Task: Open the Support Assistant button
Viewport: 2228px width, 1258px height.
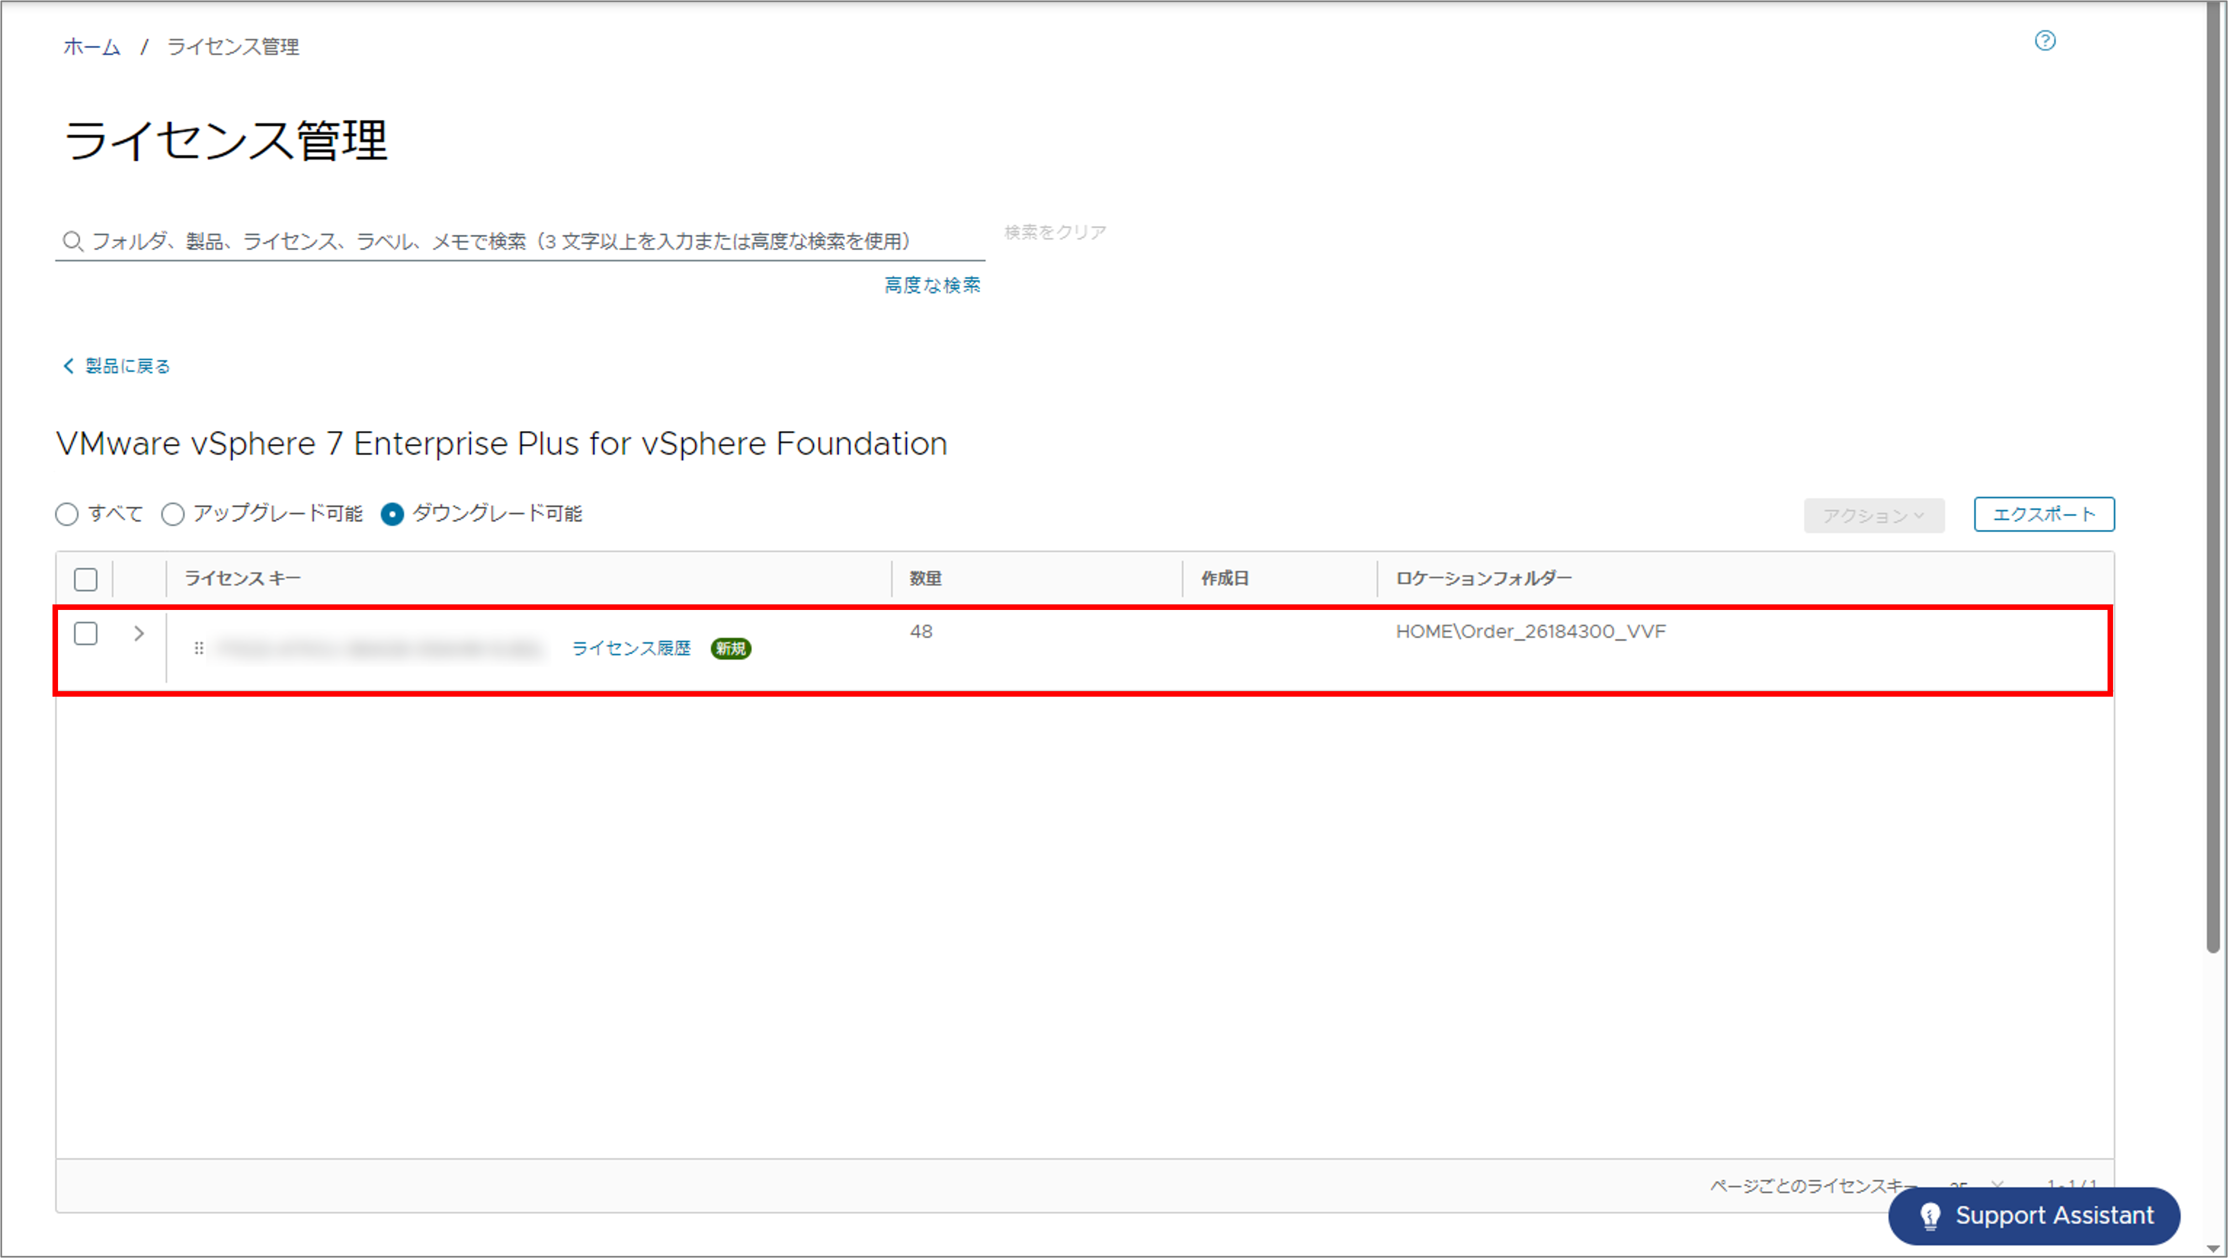Action: point(2034,1215)
